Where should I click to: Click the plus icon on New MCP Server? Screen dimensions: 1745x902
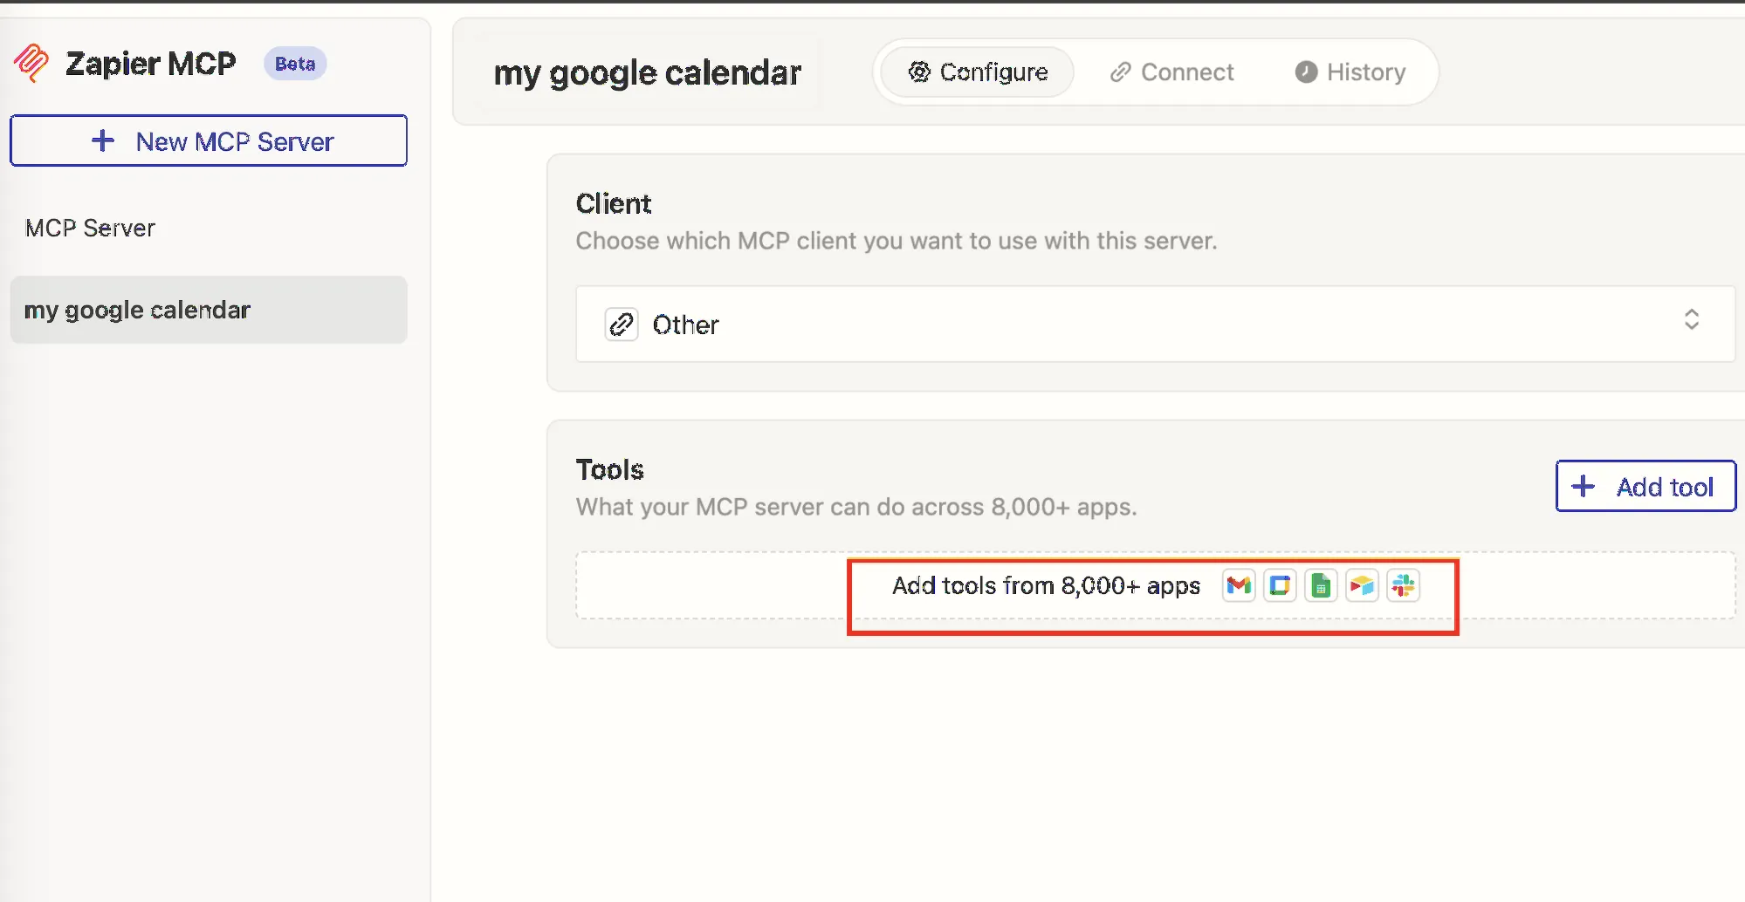[103, 140]
